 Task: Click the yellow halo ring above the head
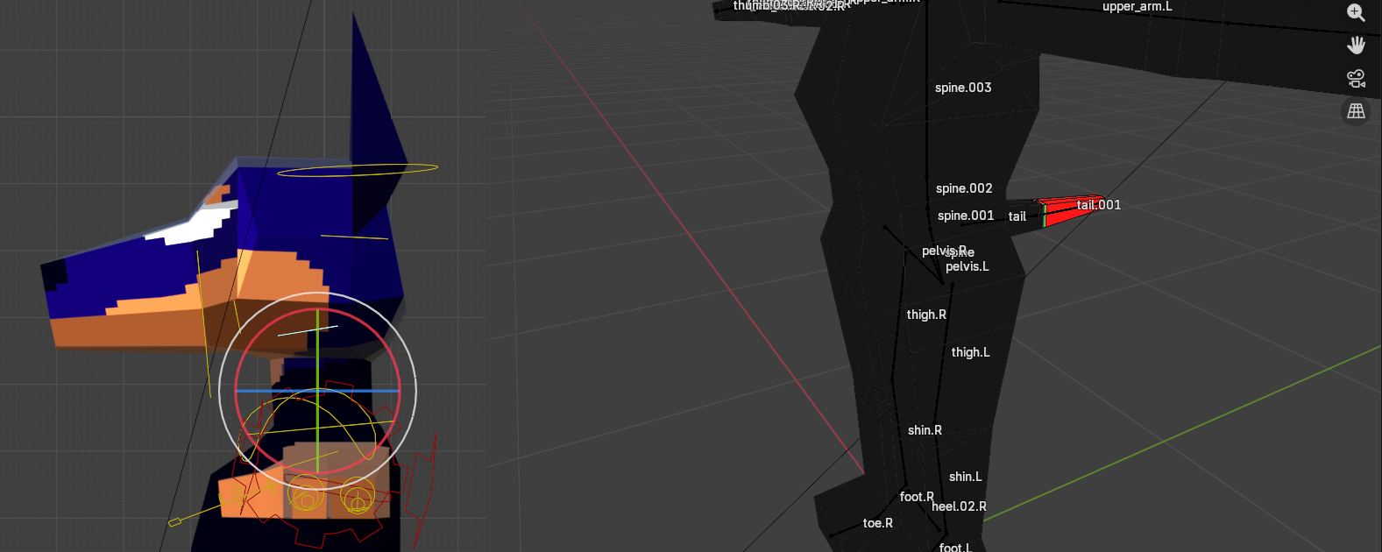[358, 169]
